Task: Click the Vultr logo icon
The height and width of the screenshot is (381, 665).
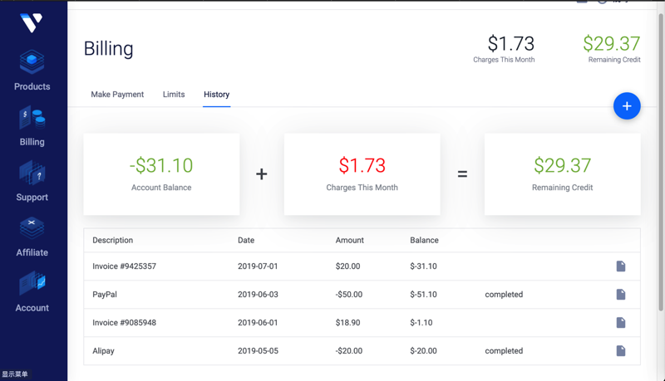Action: tap(31, 22)
